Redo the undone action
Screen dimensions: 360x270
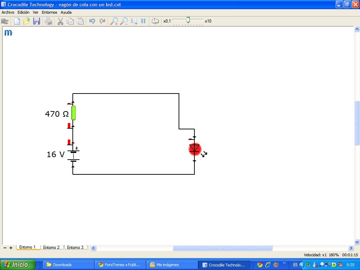tap(102, 21)
